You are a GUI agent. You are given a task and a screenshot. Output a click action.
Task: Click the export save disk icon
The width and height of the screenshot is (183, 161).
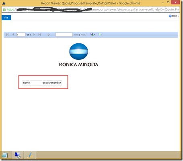[x=92, y=35]
